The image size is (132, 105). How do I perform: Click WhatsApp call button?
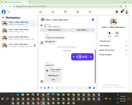point(53,76)
